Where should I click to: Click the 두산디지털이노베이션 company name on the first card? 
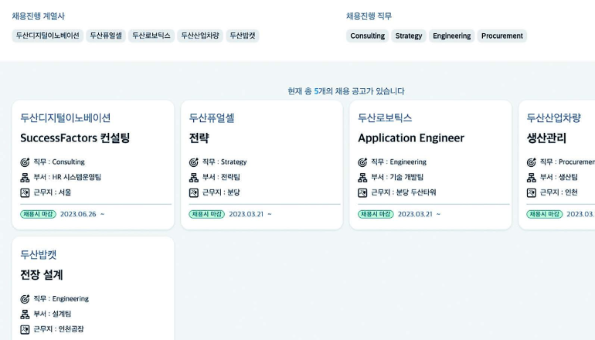click(65, 117)
